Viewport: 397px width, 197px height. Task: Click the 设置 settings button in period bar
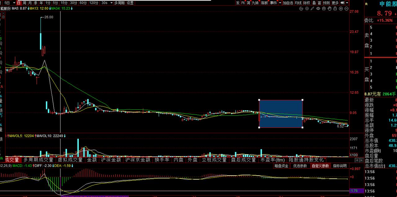pos(130,3)
